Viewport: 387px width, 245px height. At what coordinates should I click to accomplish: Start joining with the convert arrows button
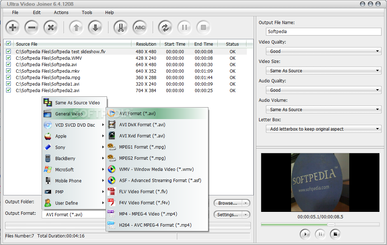165,27
